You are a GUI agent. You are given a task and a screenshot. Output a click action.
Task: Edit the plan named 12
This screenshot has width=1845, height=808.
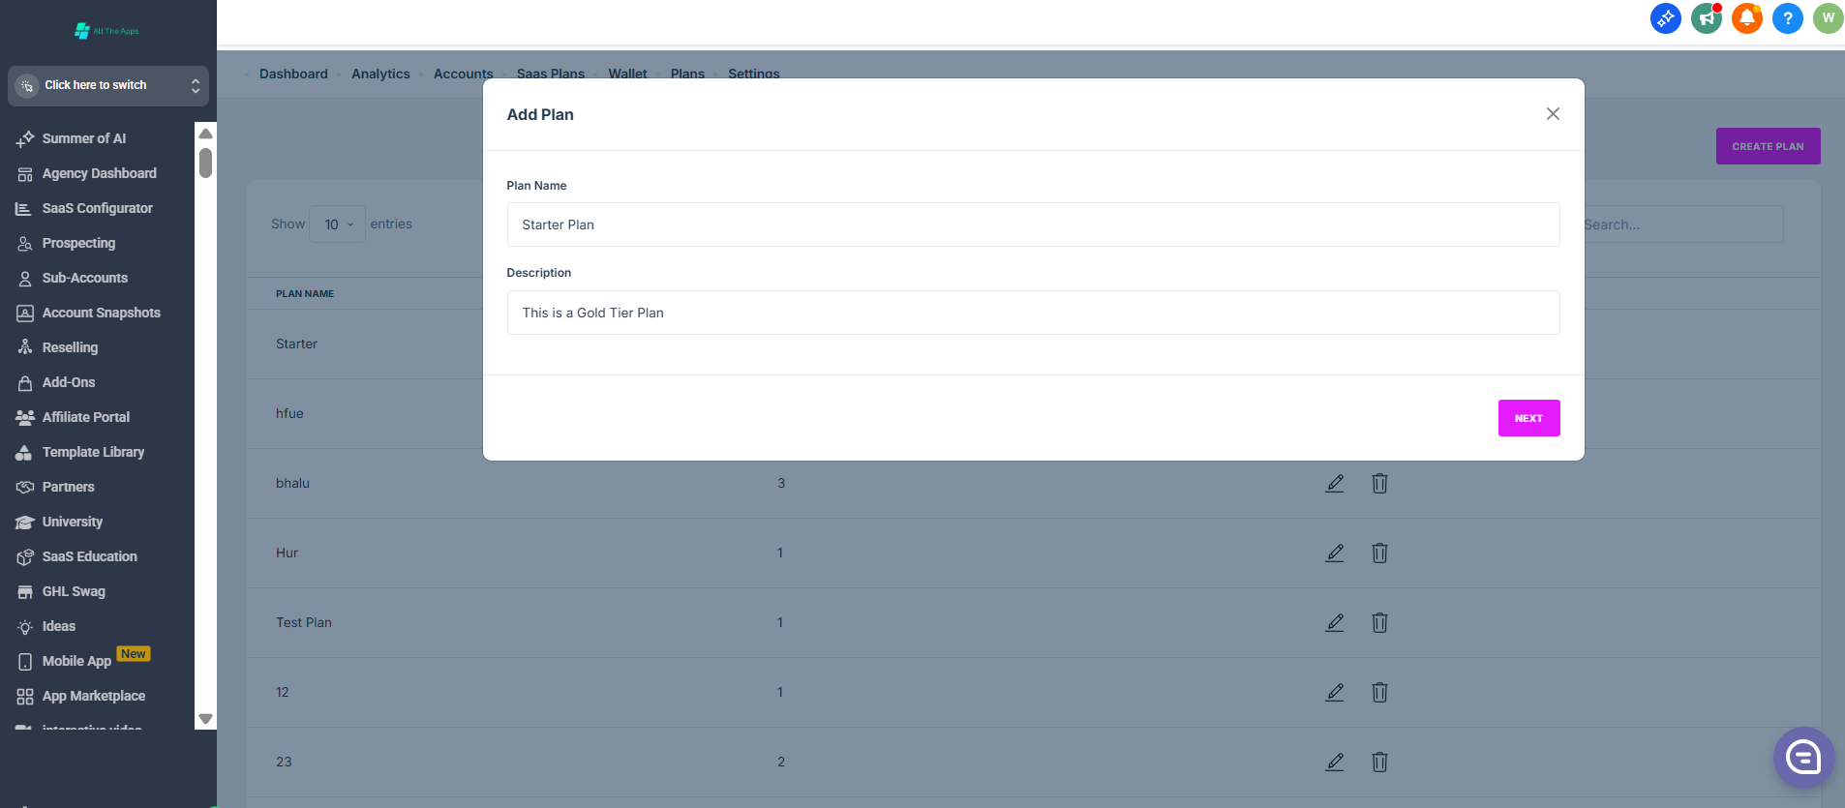tap(1335, 692)
